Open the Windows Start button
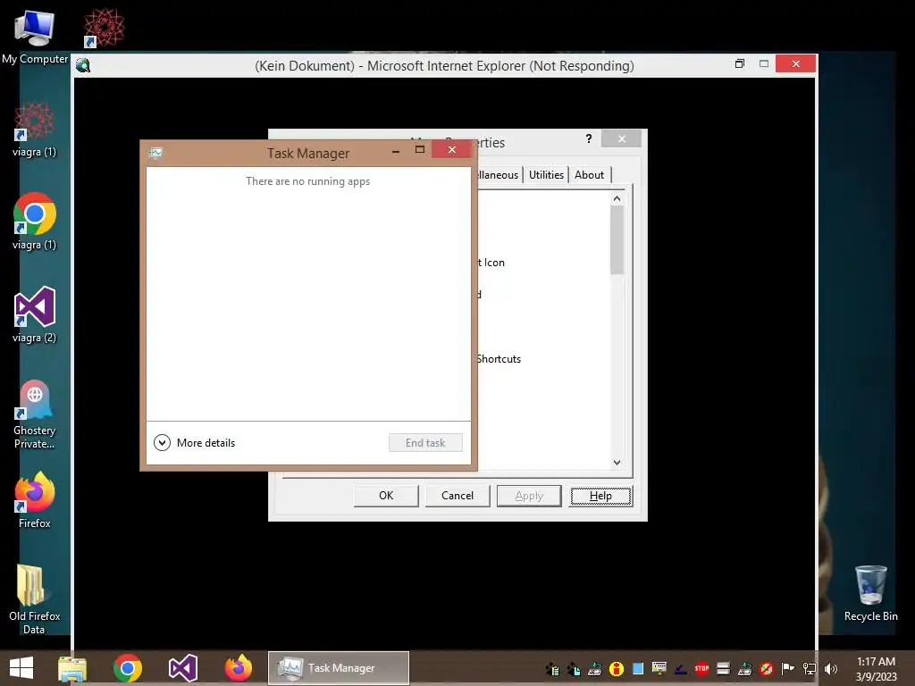The width and height of the screenshot is (915, 686). (x=21, y=668)
